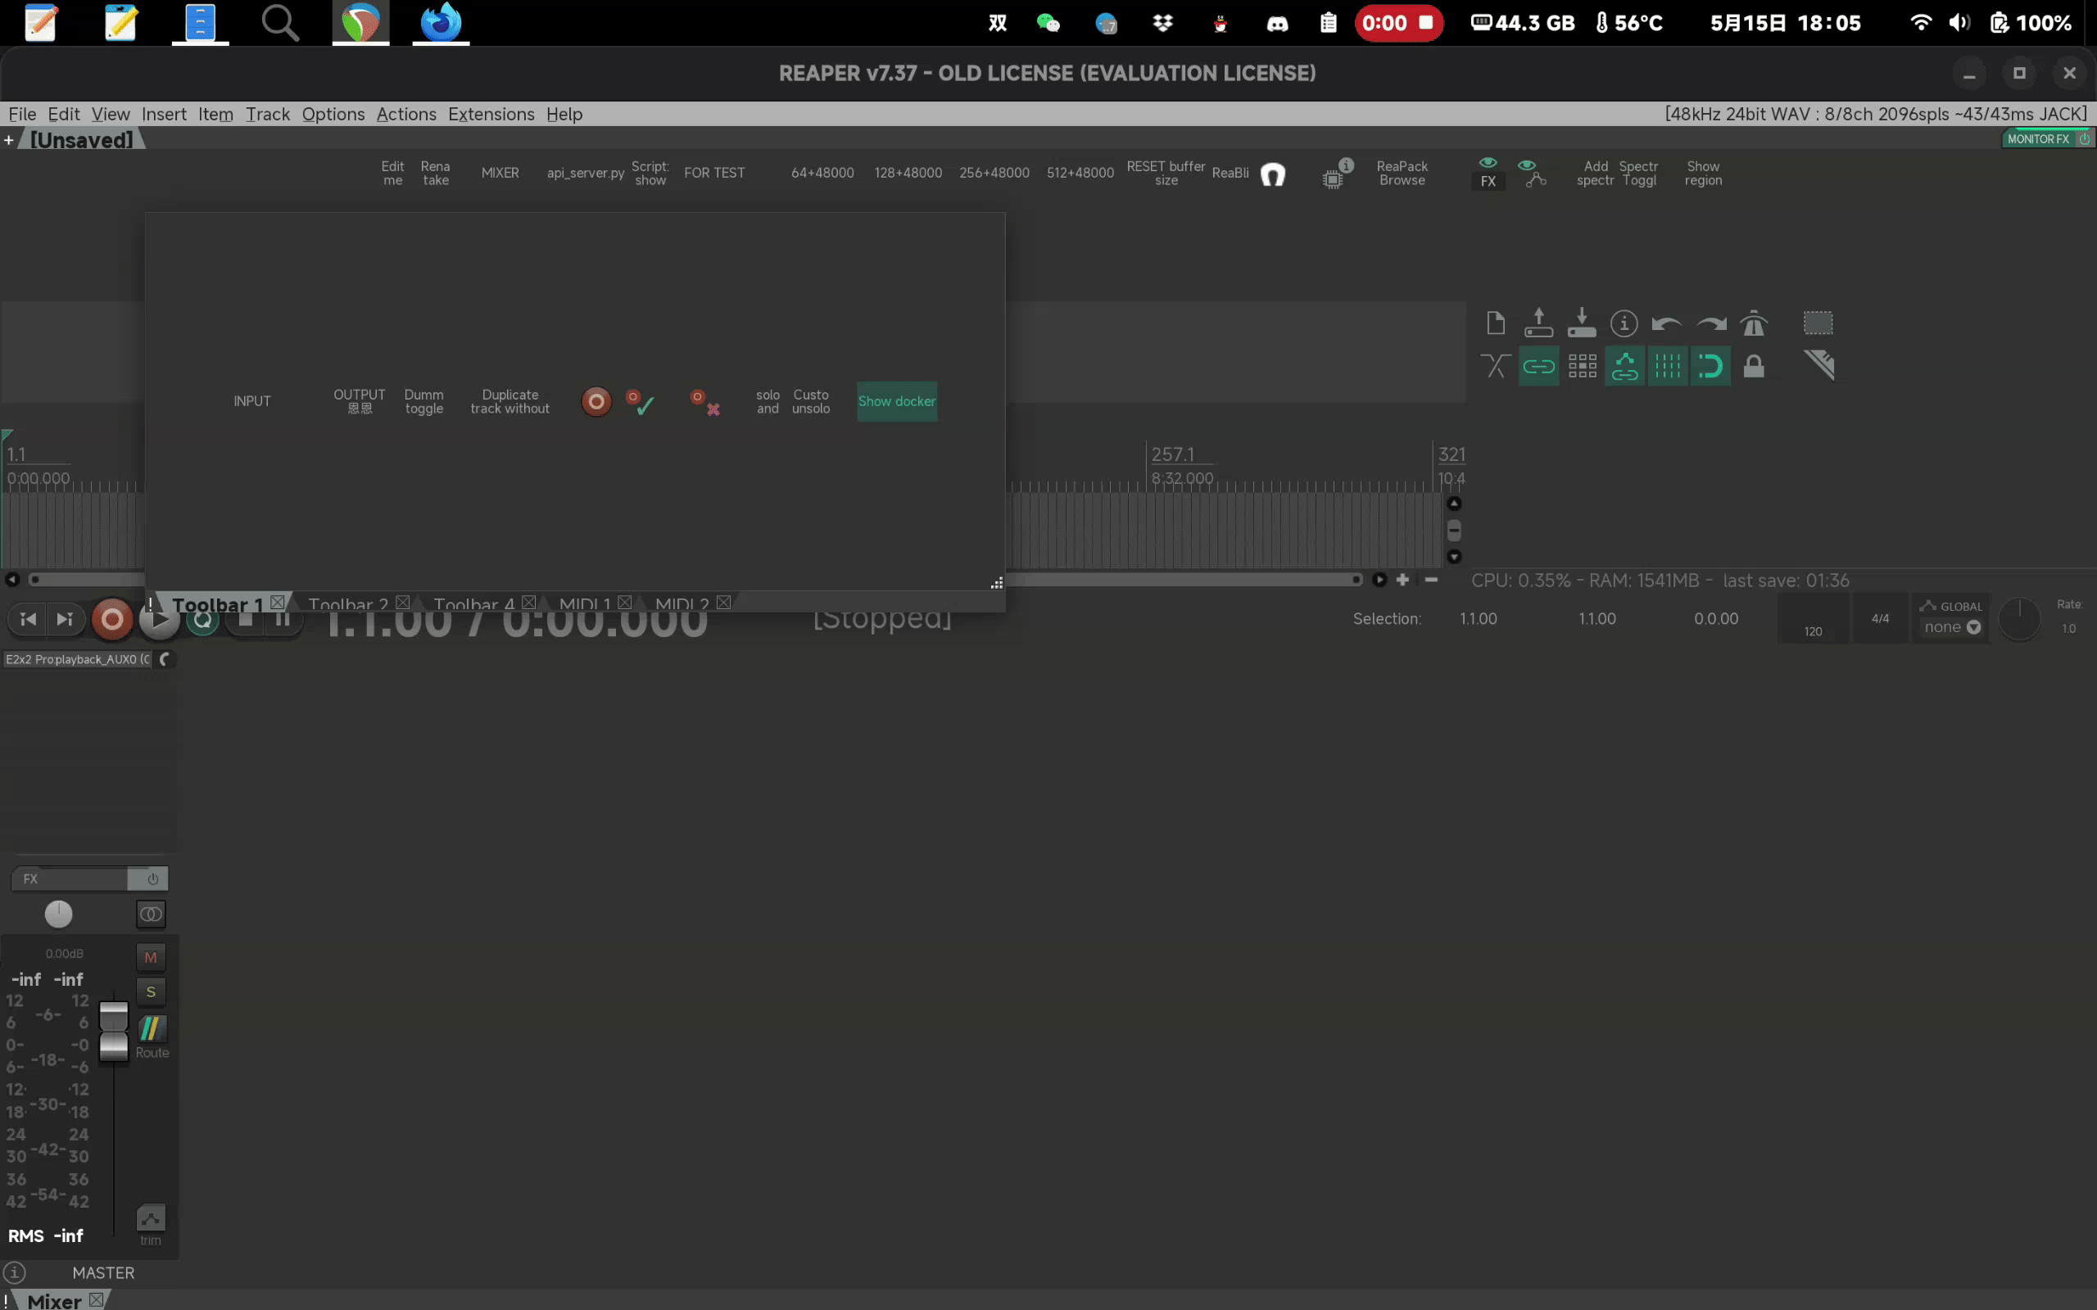Click Show docker in floating toolbar
Viewport: 2097px width, 1310px height.
[x=897, y=401]
